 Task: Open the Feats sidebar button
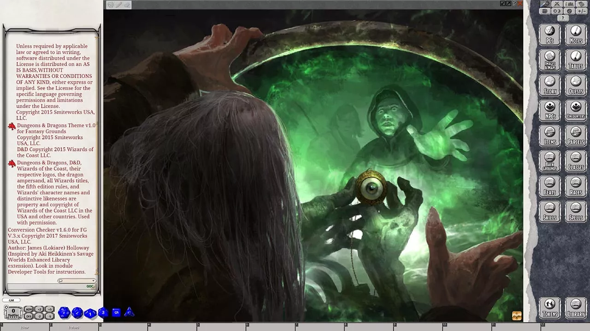[550, 187]
